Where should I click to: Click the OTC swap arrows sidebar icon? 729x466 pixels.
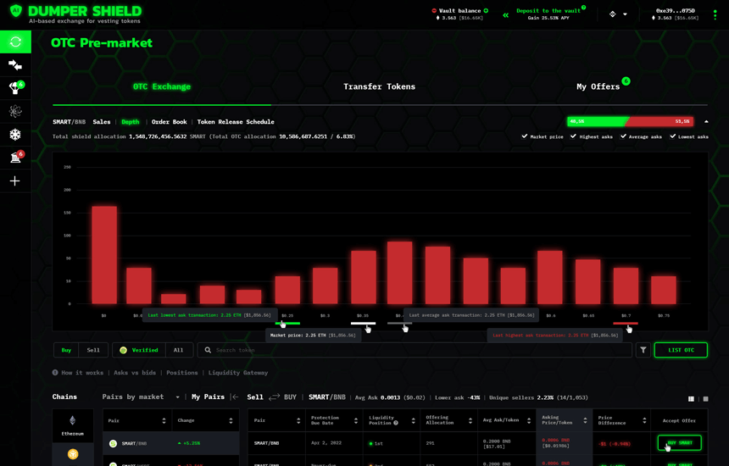point(15,64)
